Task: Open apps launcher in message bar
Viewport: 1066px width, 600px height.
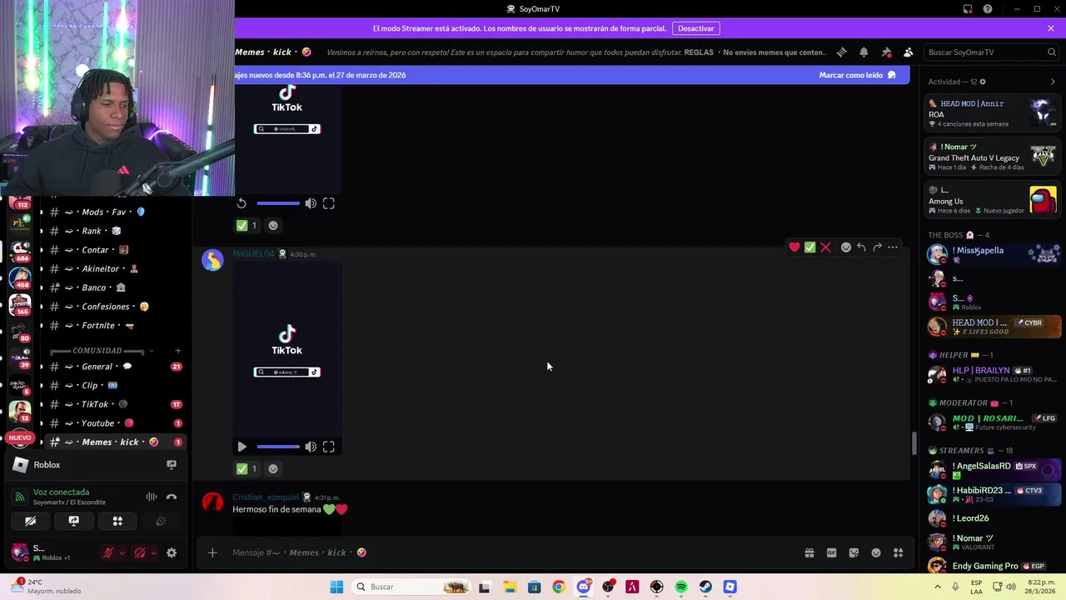Action: point(898,552)
